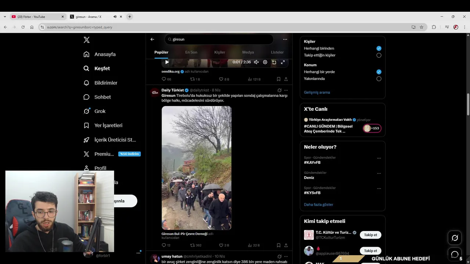Switch to the Popüler tab
This screenshot has height=264, width=470.
(161, 52)
